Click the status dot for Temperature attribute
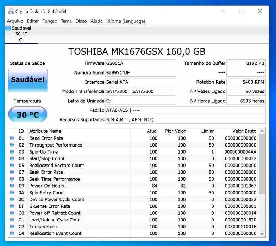 click(12, 226)
